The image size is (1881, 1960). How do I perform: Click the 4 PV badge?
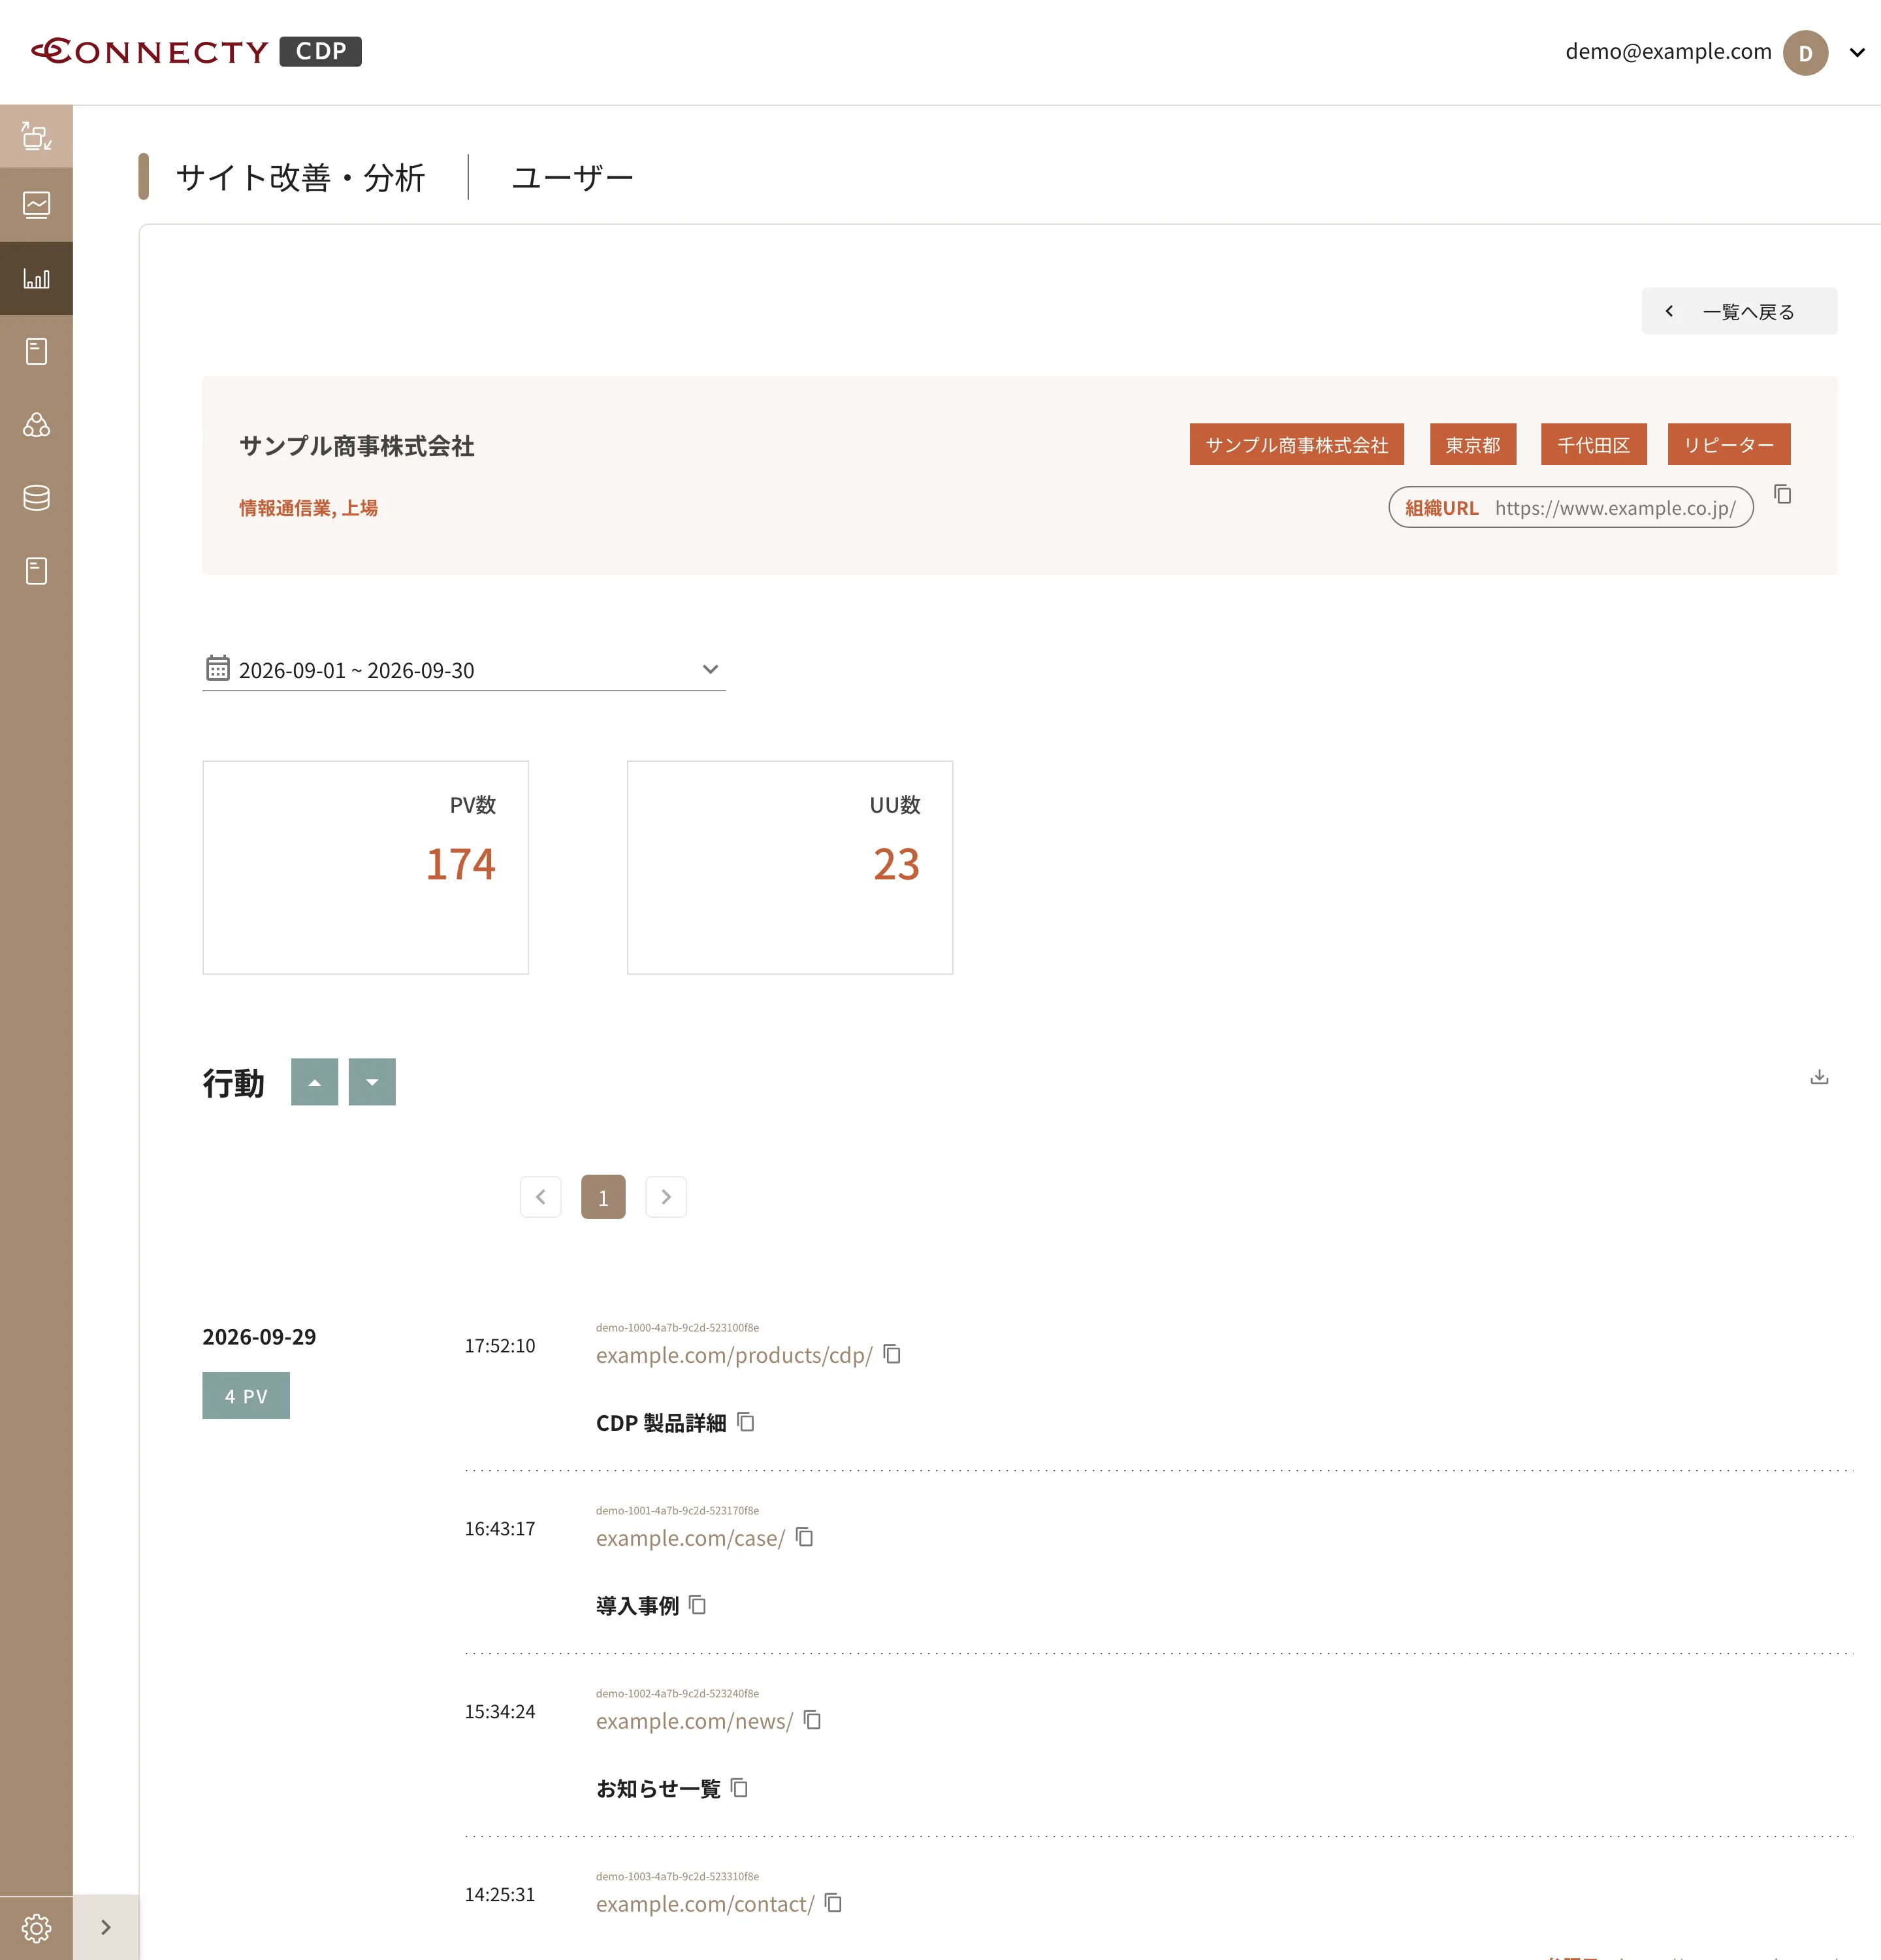pos(246,1396)
